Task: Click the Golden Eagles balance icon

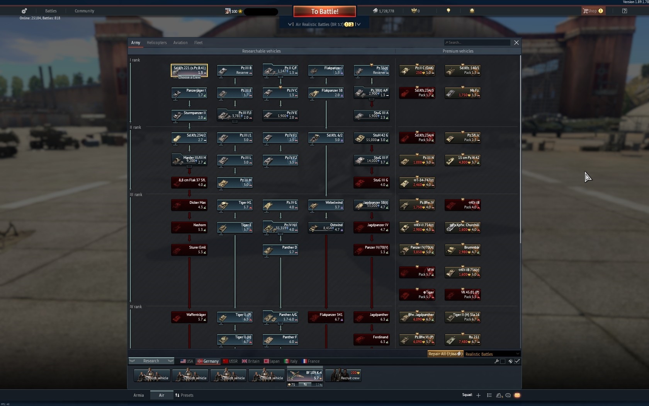Action: point(414,11)
